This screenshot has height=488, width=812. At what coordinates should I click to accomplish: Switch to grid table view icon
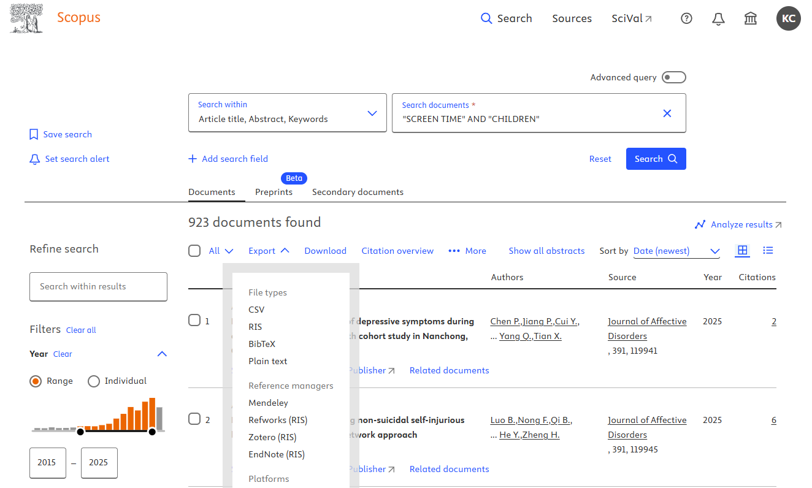click(743, 250)
